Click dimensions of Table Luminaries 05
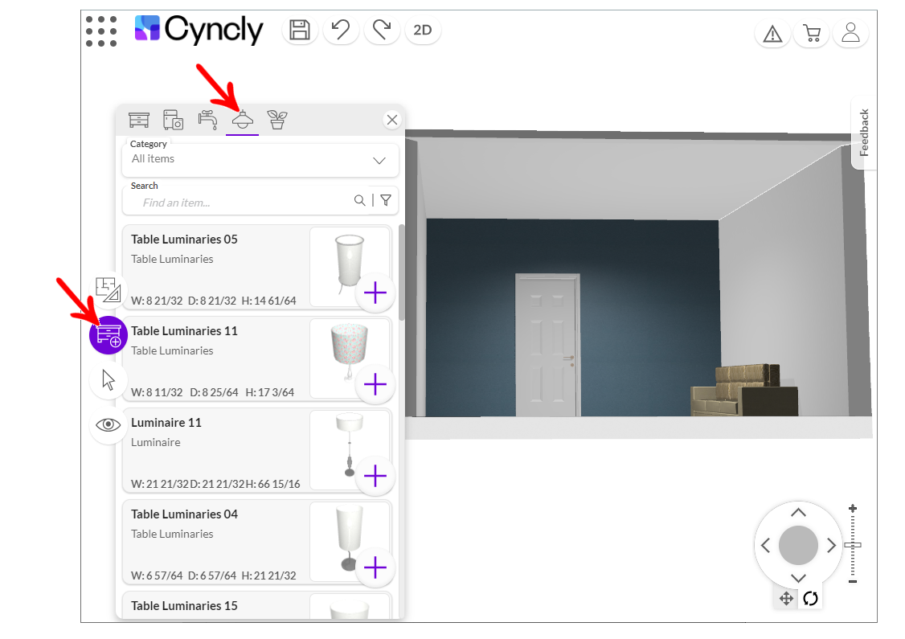905x639 pixels. (214, 301)
